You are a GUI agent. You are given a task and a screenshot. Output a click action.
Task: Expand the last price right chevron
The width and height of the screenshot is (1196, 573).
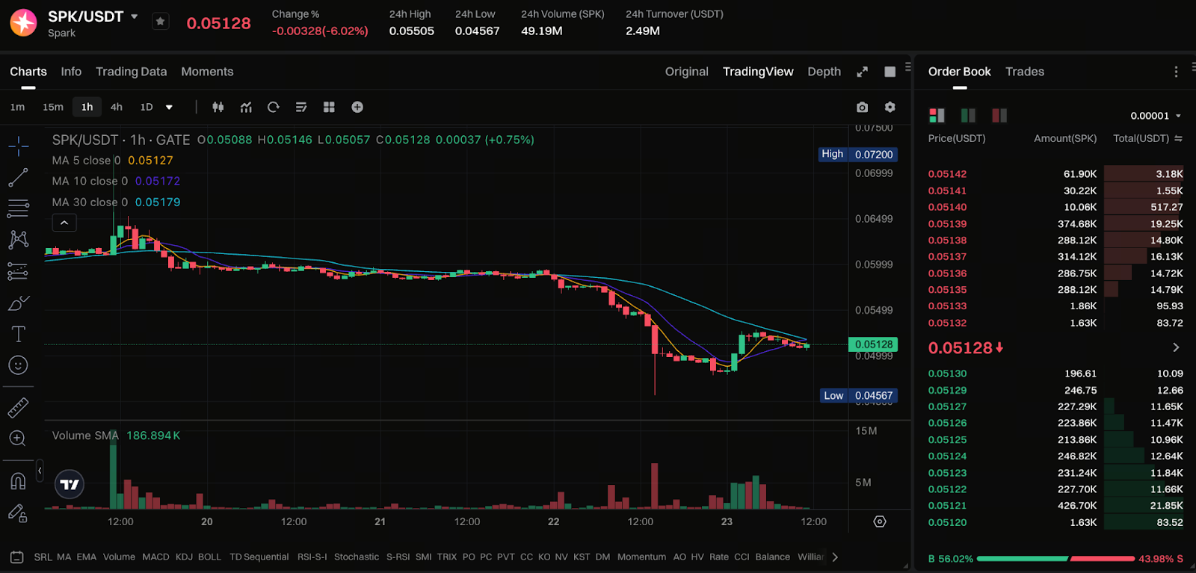coord(1176,347)
